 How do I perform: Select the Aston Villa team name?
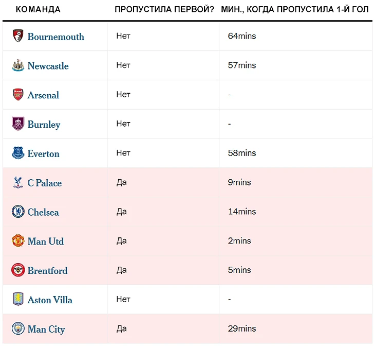(x=50, y=300)
